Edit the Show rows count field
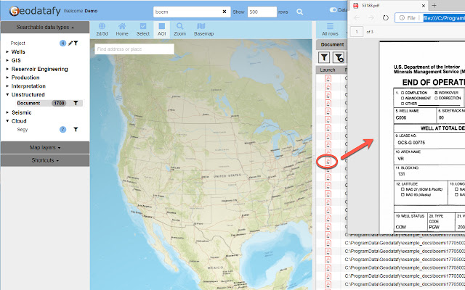This screenshot has height=290, width=465. [x=262, y=12]
